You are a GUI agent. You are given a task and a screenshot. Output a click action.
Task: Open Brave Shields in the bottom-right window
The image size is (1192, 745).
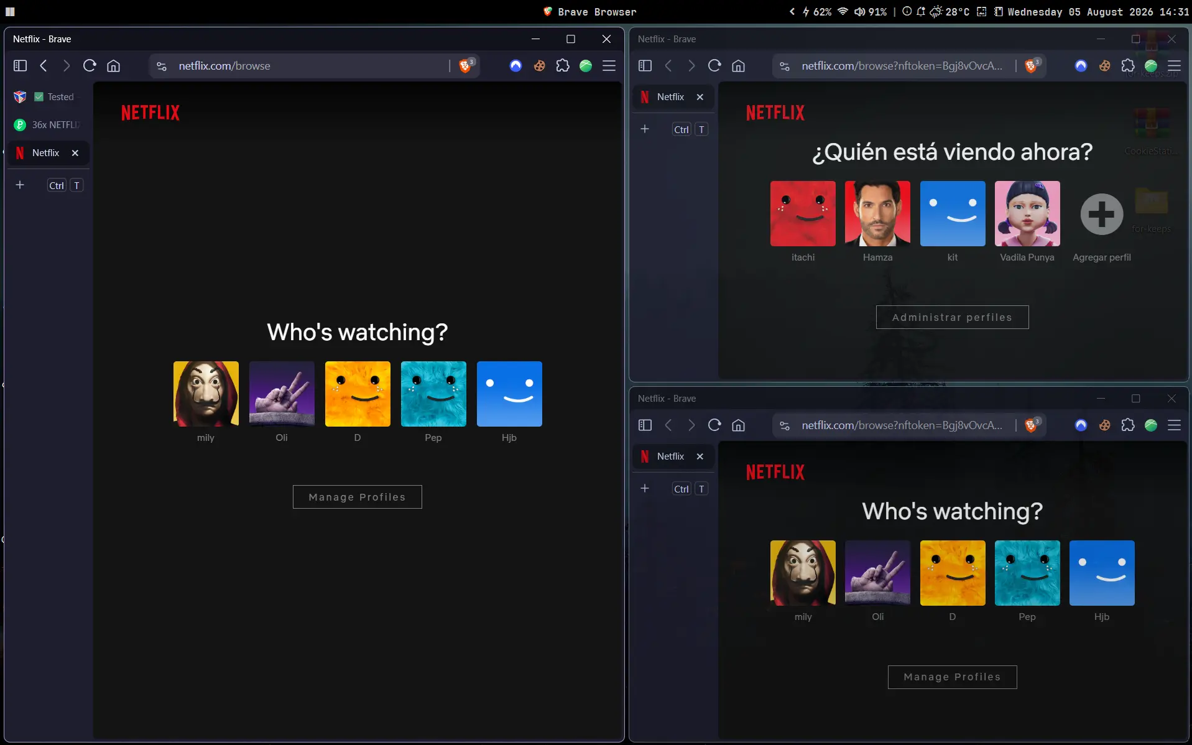pyautogui.click(x=1032, y=425)
